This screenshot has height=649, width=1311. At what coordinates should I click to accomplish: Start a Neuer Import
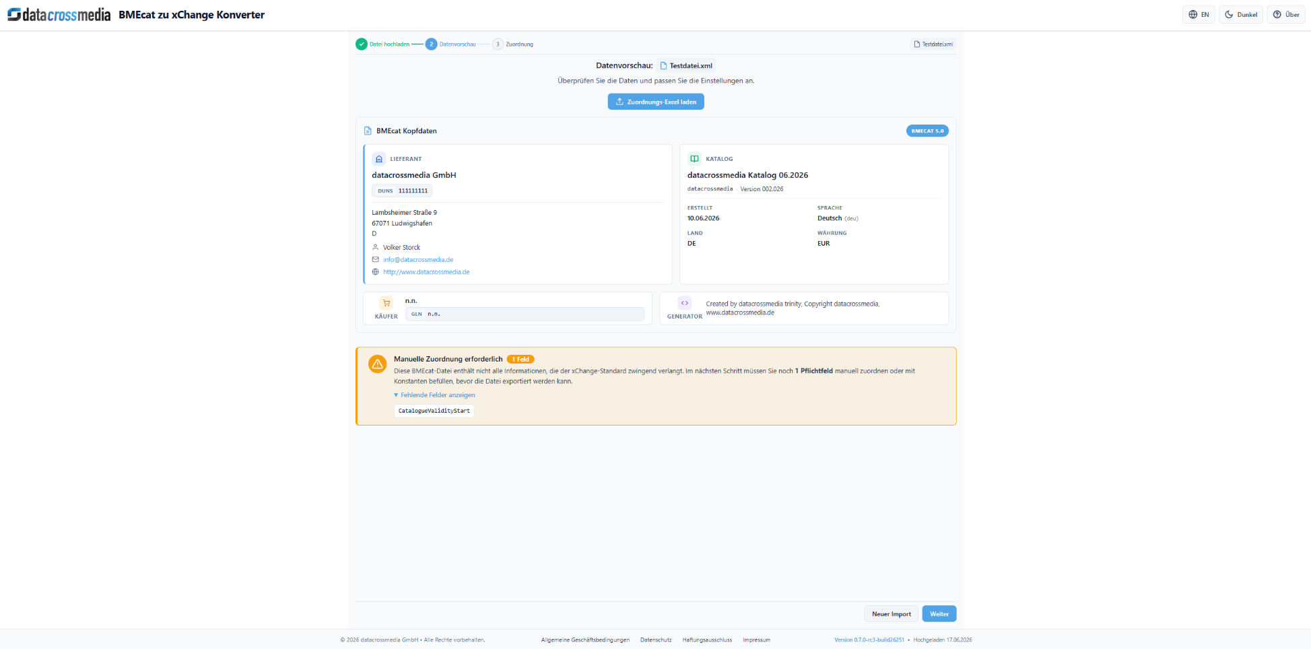coord(891,614)
